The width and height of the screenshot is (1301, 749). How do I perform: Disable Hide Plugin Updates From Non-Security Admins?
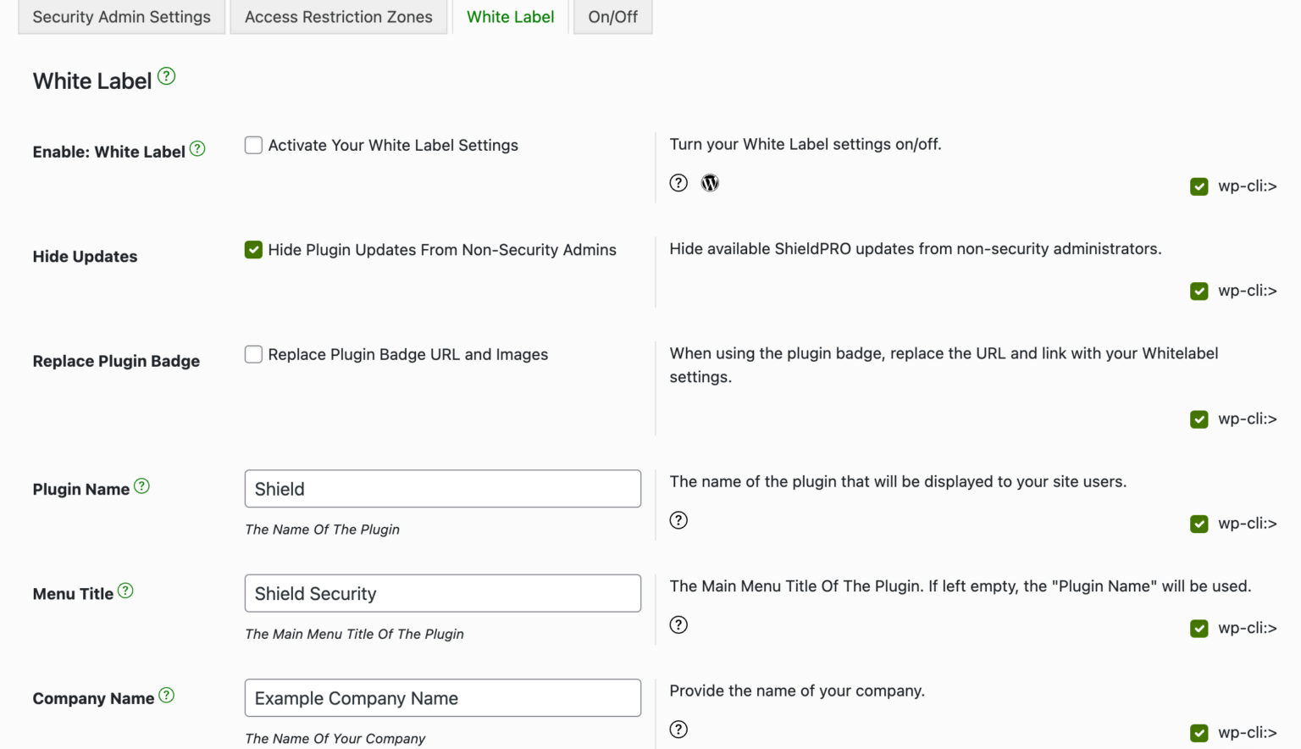click(x=253, y=250)
